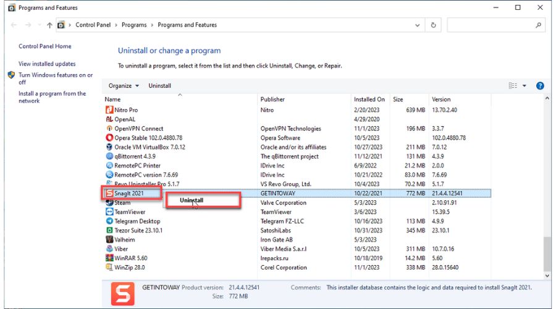This screenshot has width=556, height=309.
Task: Select Opera Stable 102.0.4880.78 name
Action: [x=148, y=138]
